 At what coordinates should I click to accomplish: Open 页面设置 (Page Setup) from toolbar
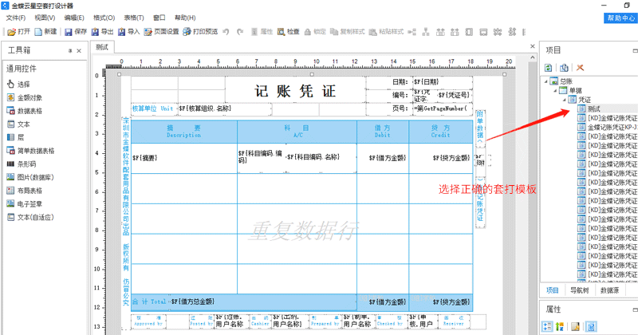click(x=161, y=31)
